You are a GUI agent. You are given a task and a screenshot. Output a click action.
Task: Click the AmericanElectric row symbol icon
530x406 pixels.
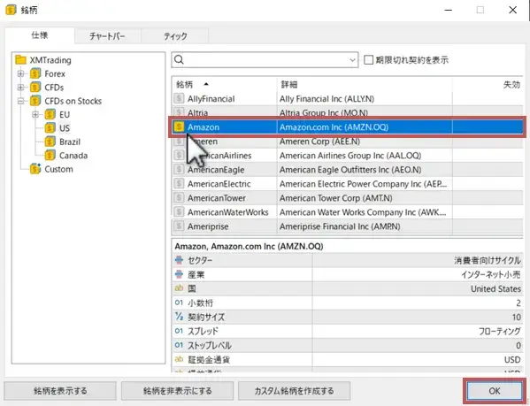pos(179,183)
